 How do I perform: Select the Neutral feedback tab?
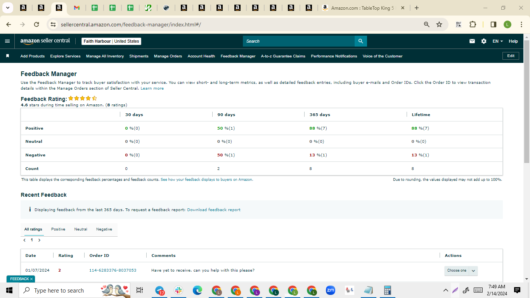pyautogui.click(x=81, y=229)
